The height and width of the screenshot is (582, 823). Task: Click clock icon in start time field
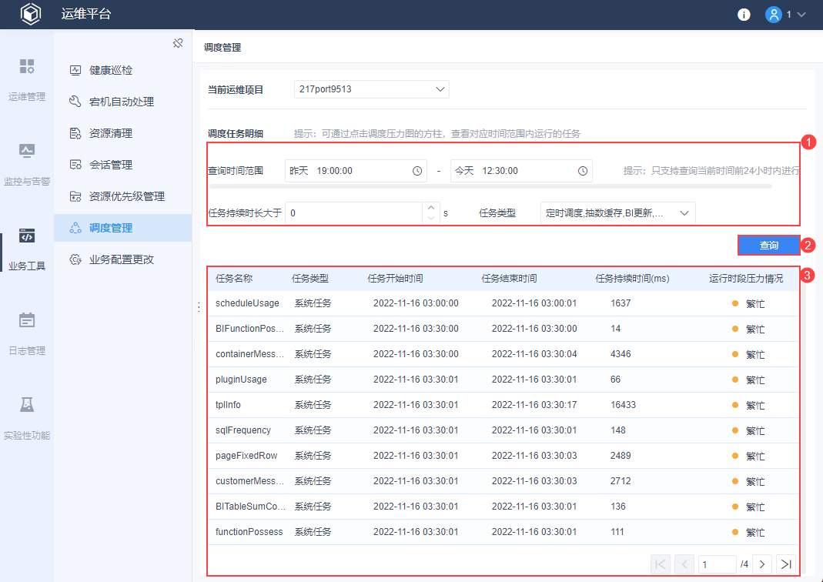417,171
